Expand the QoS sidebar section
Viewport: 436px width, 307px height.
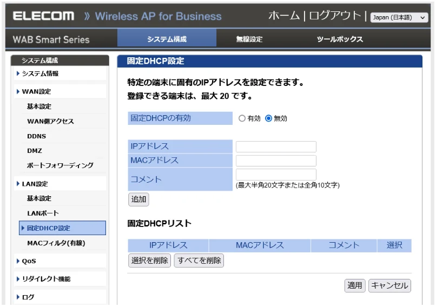click(x=60, y=261)
